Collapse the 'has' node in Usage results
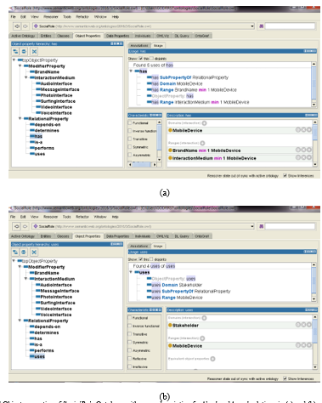Image resolution: width=322 pixels, height=403 pixels. click(131, 71)
